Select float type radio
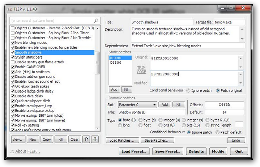This screenshot has height=167, width=260. 140,125
